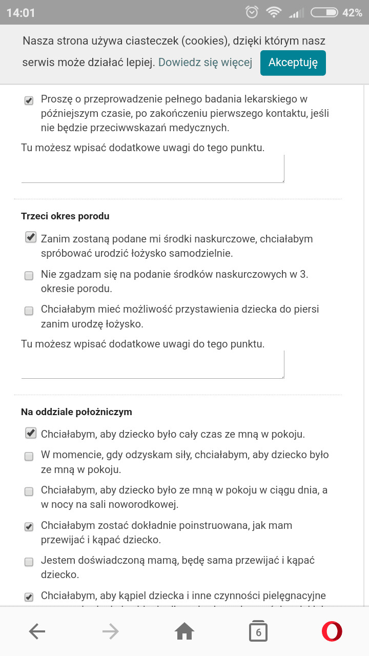369x656 pixels.
Task: Go to the browser home page
Action: coord(184,632)
